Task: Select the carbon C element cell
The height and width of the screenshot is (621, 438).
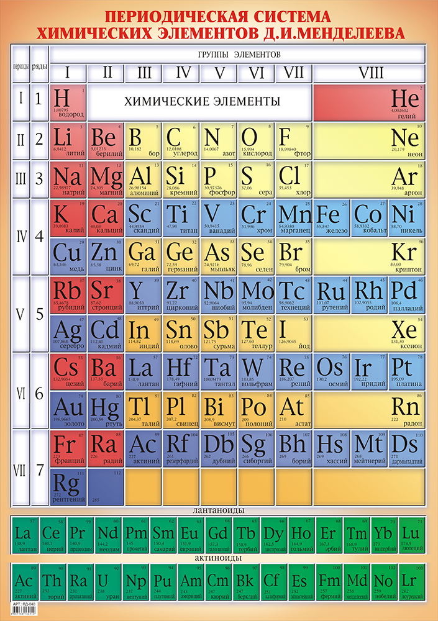Action: coord(181,141)
